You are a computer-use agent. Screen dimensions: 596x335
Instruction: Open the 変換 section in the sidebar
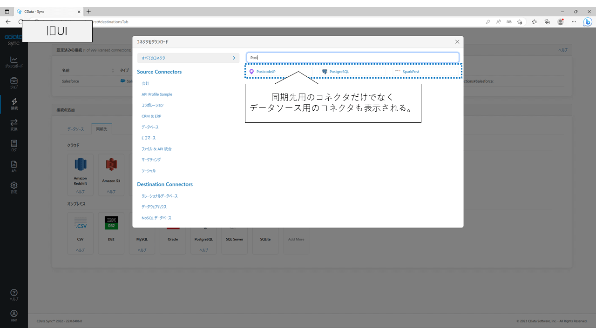pos(14,125)
